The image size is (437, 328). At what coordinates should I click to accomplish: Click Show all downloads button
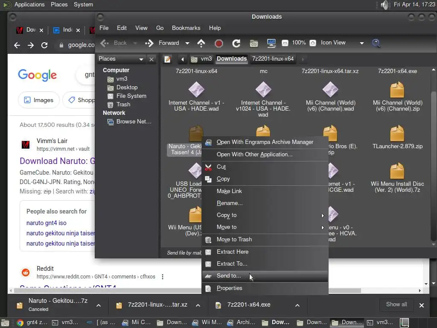point(396,305)
